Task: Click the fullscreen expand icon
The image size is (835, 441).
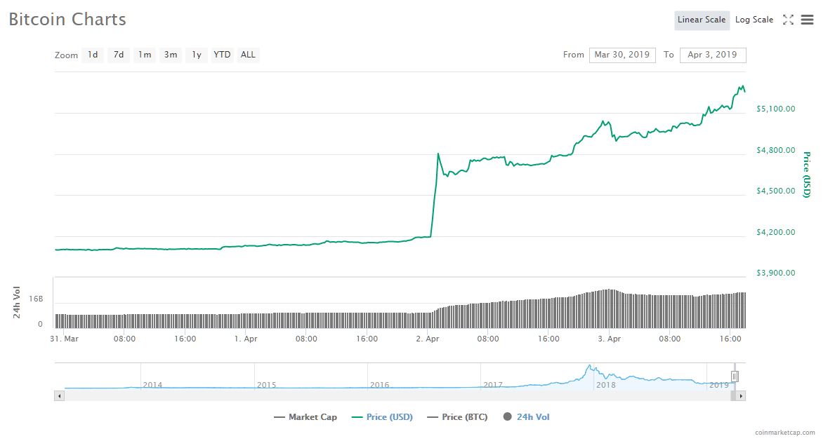Action: click(788, 20)
